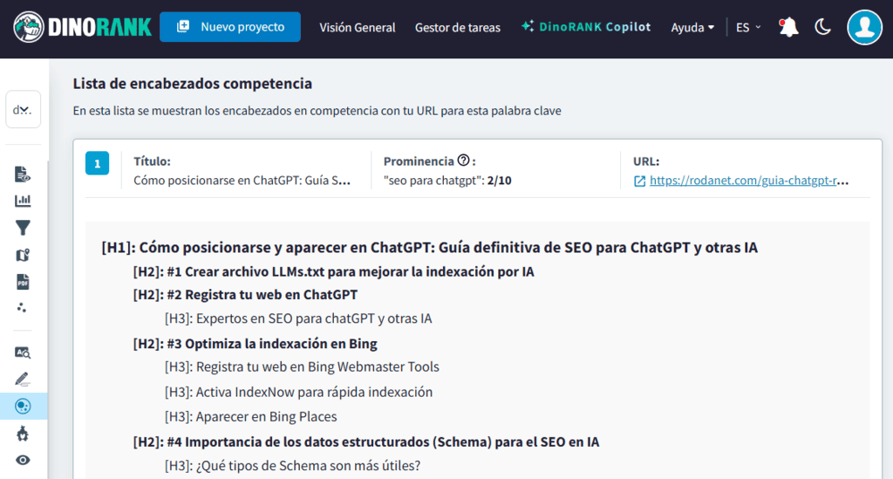Click the PDF report sidebar icon

(23, 281)
